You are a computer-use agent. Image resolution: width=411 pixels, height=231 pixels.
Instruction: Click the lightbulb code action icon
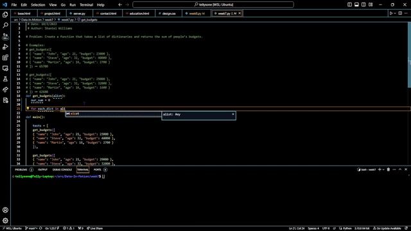point(28,108)
